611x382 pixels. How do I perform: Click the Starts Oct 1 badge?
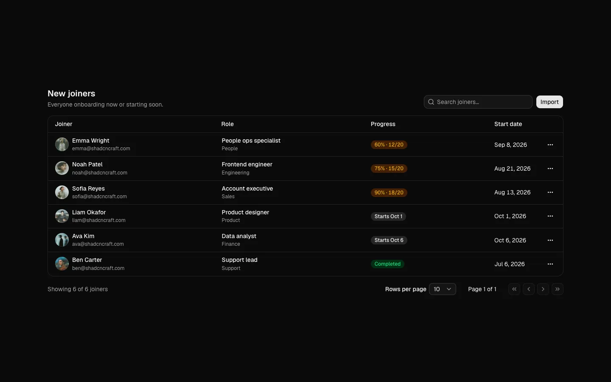tap(388, 216)
